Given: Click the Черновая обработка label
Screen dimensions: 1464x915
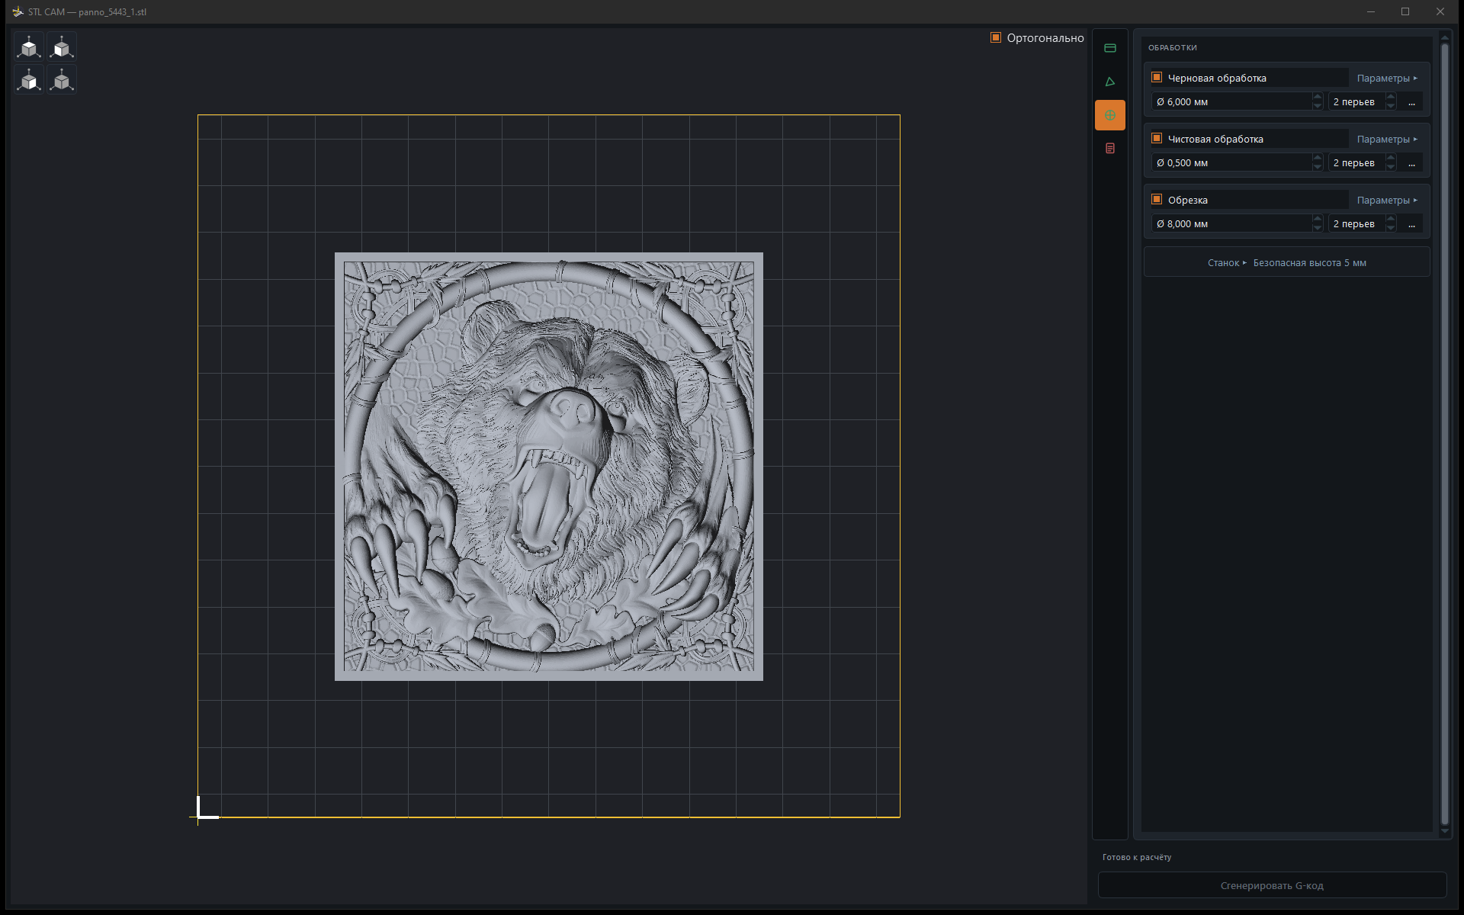Looking at the screenshot, I should coord(1217,78).
